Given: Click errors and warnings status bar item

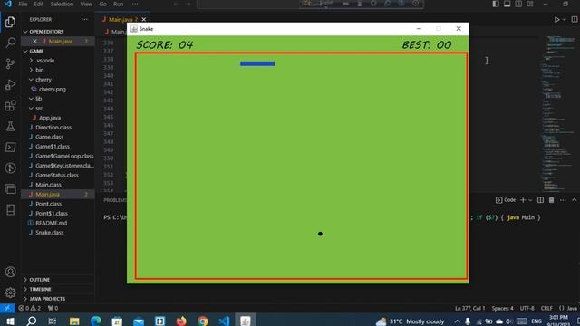Looking at the screenshot, I should tap(30, 308).
